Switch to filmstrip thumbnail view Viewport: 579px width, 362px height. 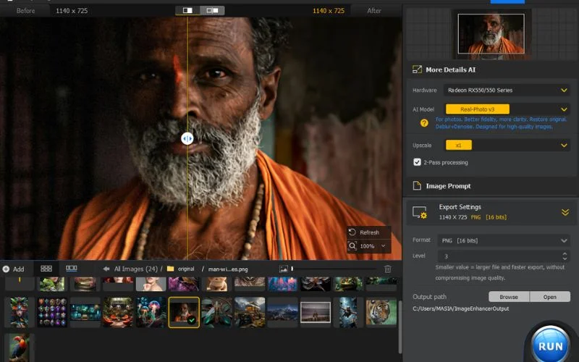point(71,269)
